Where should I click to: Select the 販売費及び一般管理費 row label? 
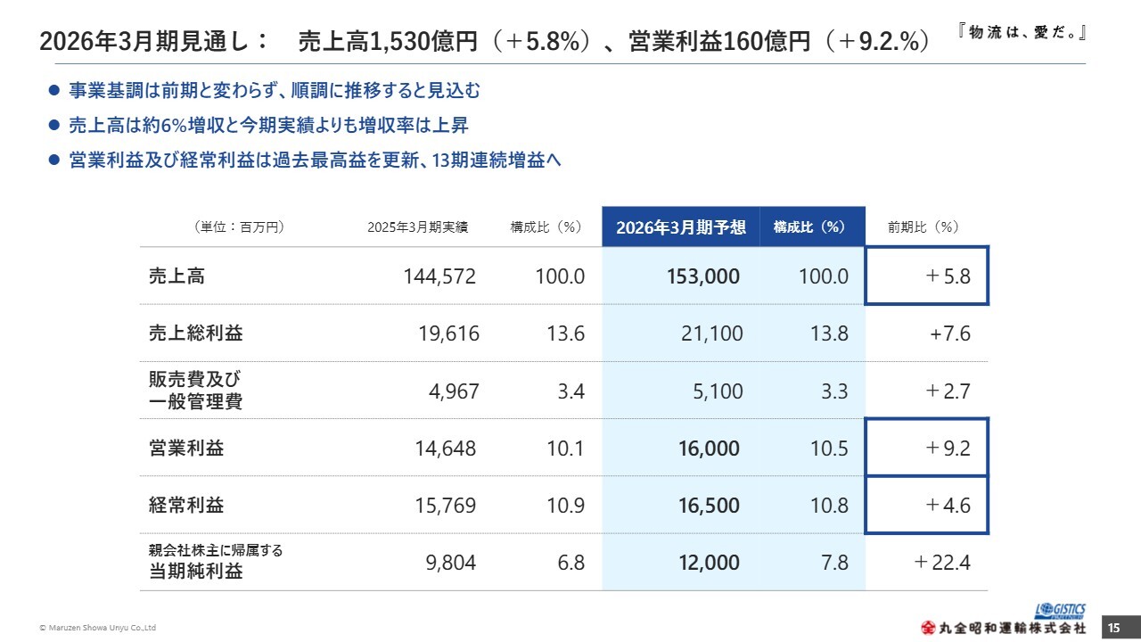195,391
